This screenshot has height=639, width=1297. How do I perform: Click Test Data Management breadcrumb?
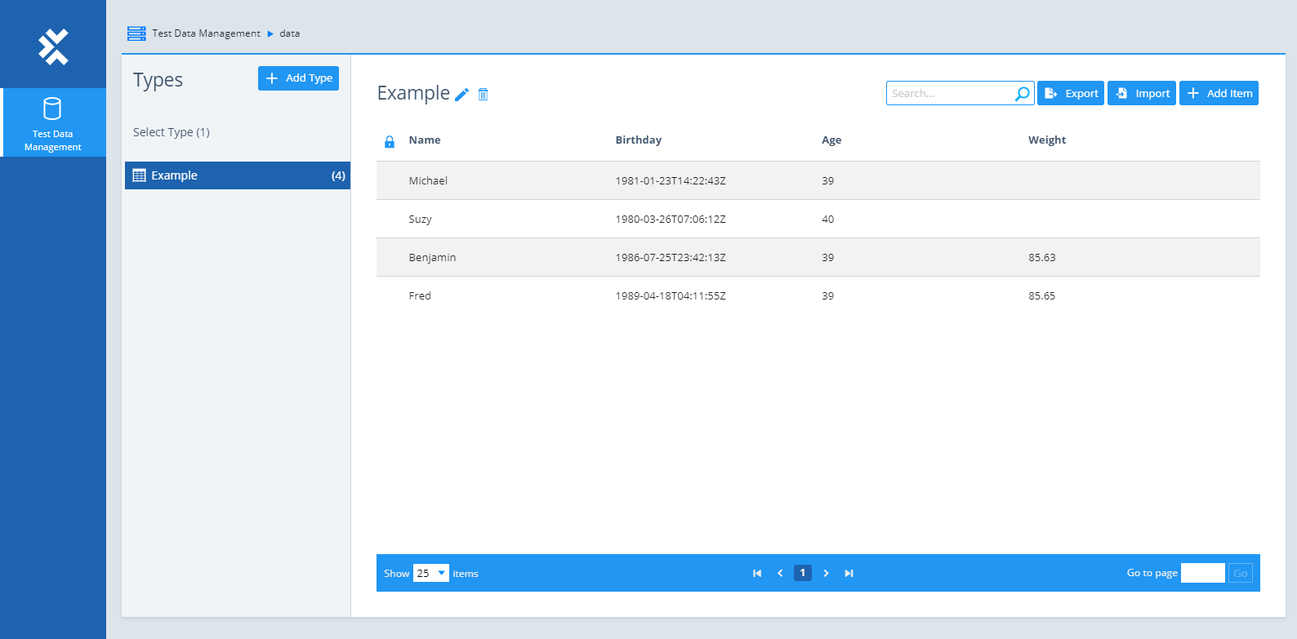click(x=206, y=33)
